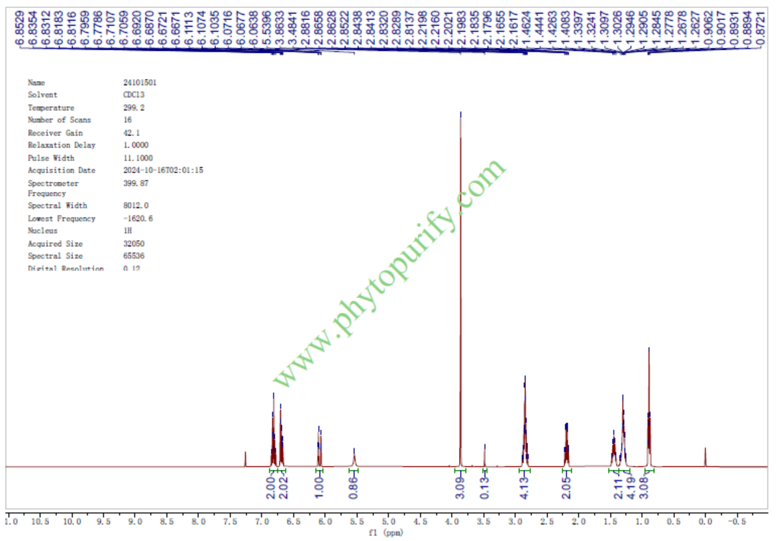
Task: Click the Name value 24101501
Action: 140,83
